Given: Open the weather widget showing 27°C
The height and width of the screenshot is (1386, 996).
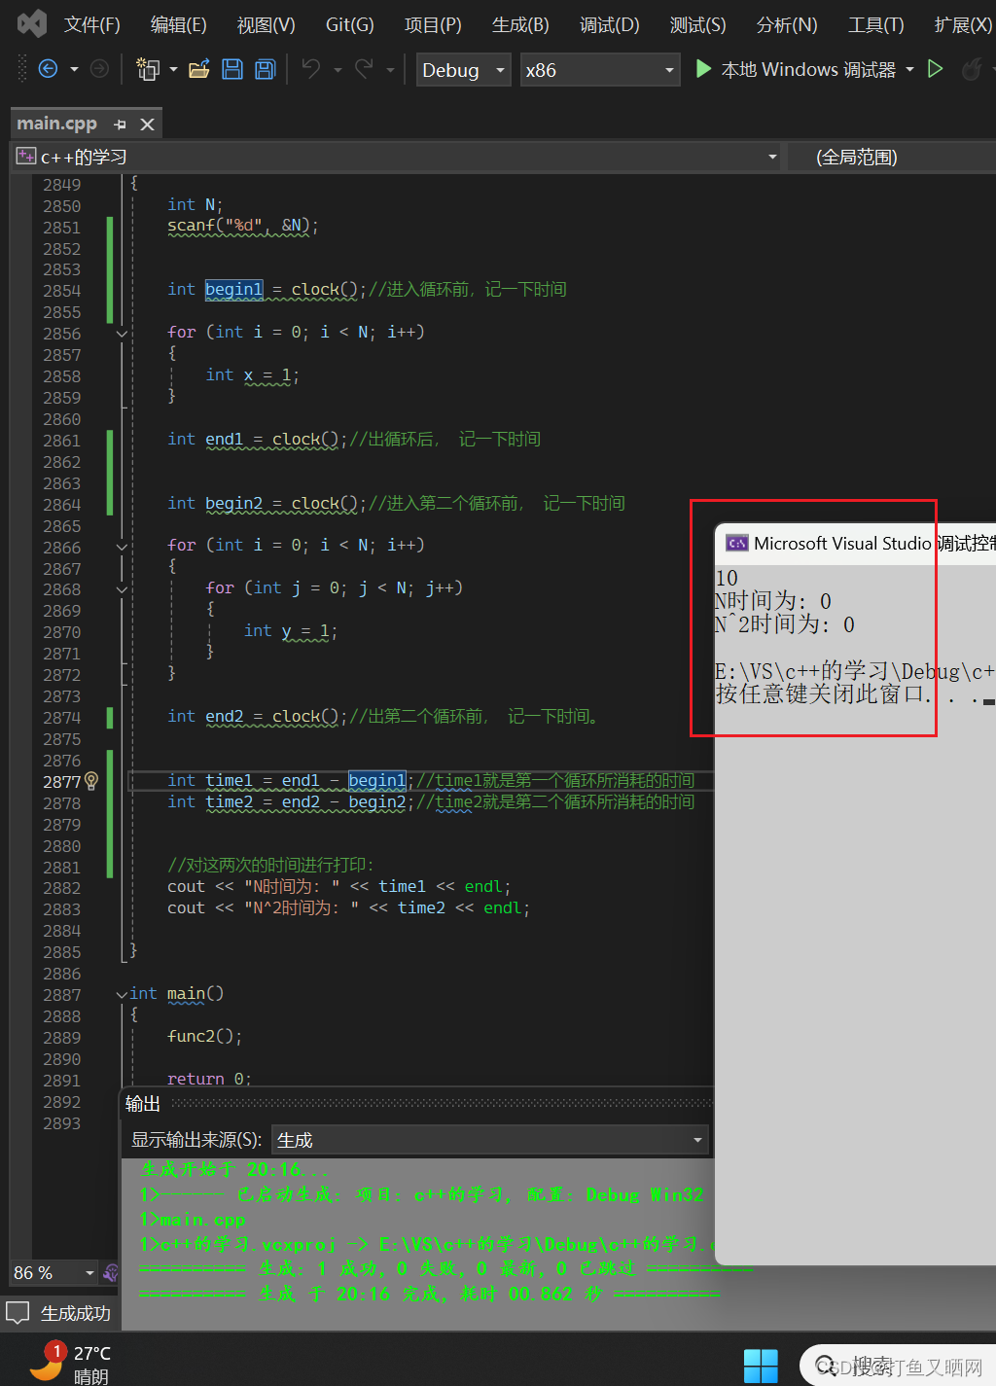Looking at the screenshot, I should pyautogui.click(x=70, y=1362).
